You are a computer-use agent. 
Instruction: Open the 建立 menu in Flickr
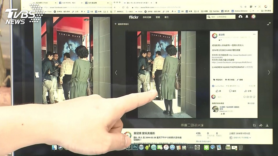click(166, 17)
